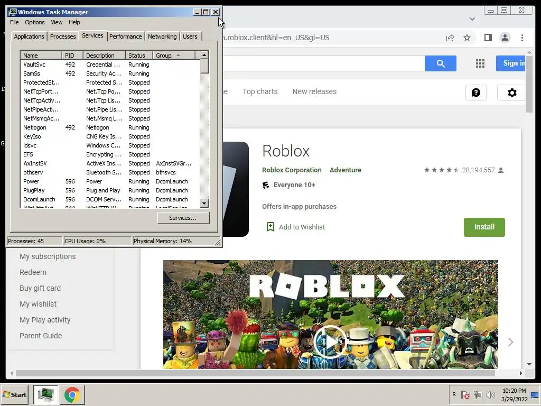Open the View menu in Task Manager

click(57, 22)
